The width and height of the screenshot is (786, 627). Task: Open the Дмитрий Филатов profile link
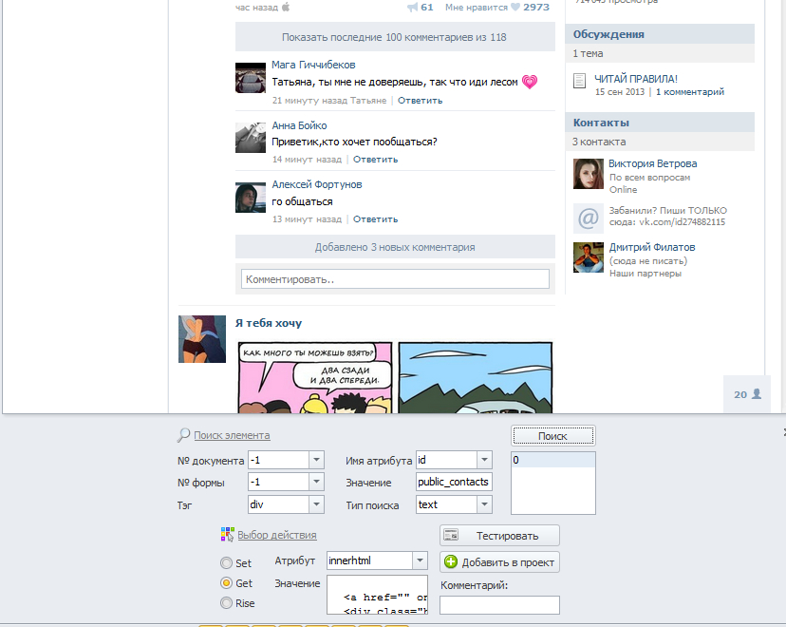[x=652, y=247]
